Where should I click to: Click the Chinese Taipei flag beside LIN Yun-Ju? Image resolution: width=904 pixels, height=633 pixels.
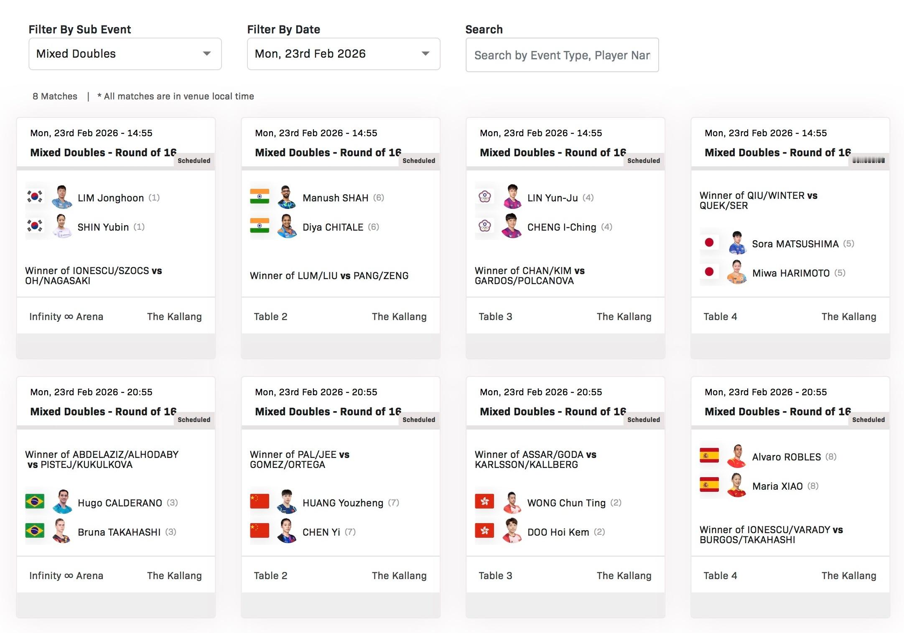pyautogui.click(x=484, y=196)
